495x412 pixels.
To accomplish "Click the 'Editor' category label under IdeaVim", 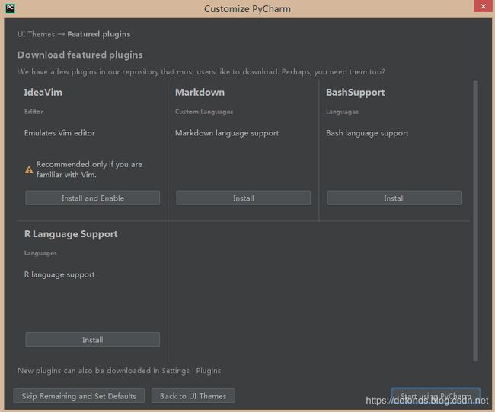I will [x=34, y=111].
